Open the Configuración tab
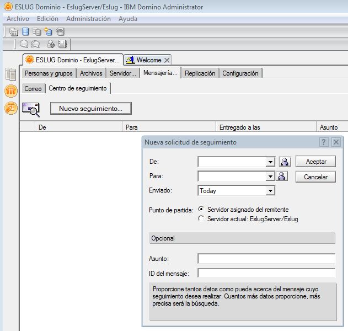The width and height of the screenshot is (348, 331). tap(240, 73)
